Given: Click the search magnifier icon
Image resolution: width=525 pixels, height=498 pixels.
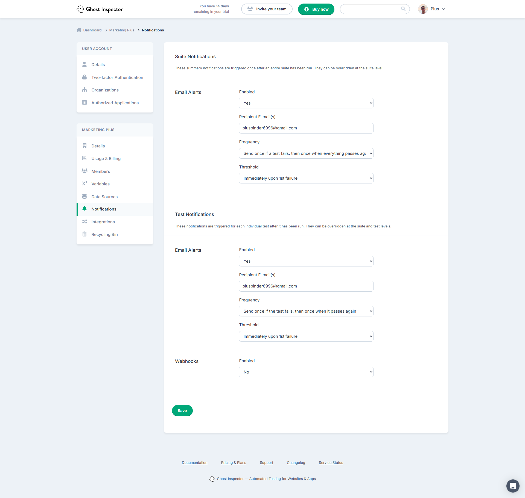Looking at the screenshot, I should tap(403, 9).
